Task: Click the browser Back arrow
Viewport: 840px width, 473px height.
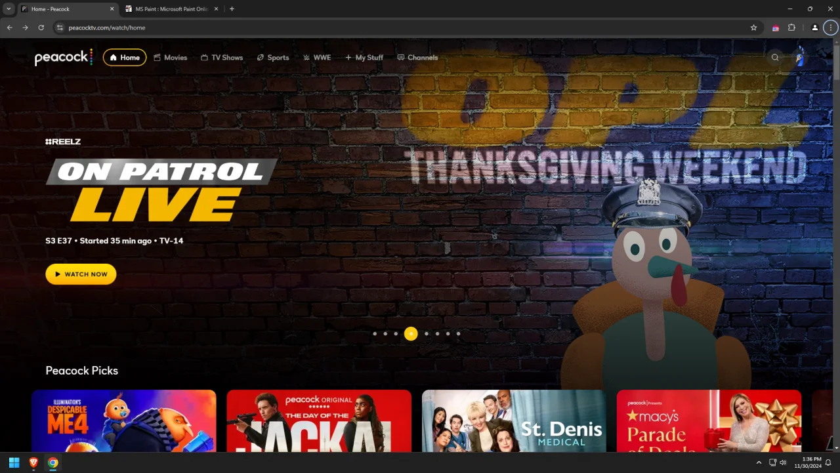Action: coord(9,28)
